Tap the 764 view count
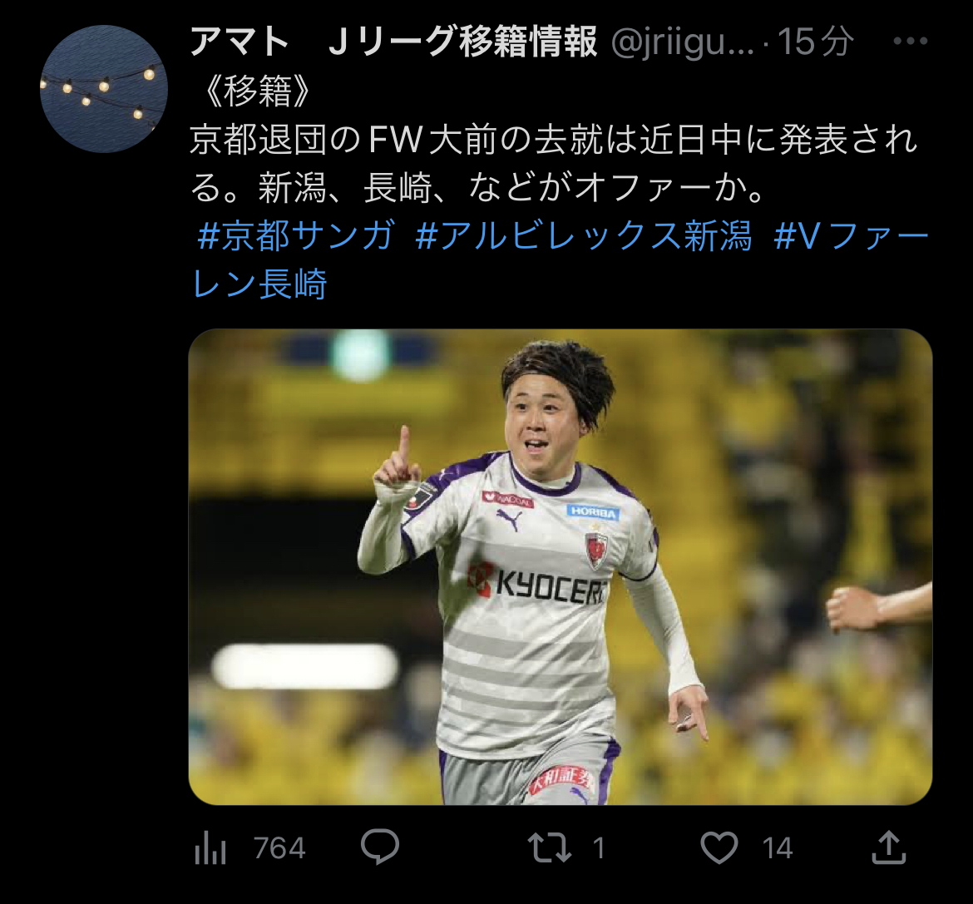973x904 pixels. [x=279, y=848]
